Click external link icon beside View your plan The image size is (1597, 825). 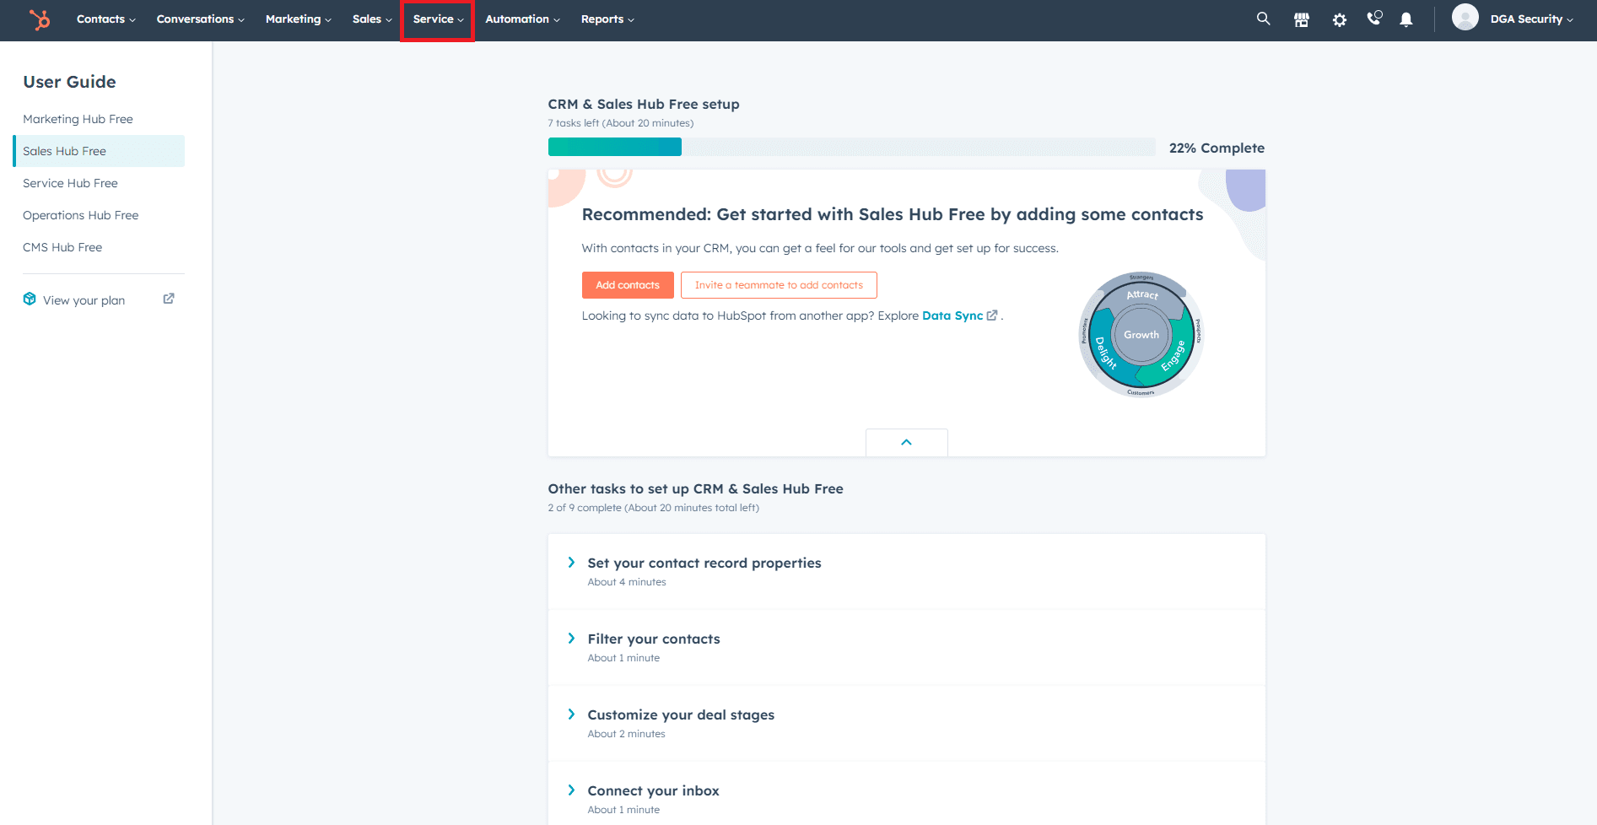169,299
